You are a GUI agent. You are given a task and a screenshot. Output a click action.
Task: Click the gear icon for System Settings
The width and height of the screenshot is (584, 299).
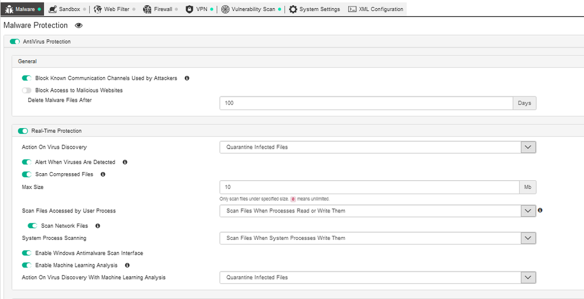click(293, 9)
